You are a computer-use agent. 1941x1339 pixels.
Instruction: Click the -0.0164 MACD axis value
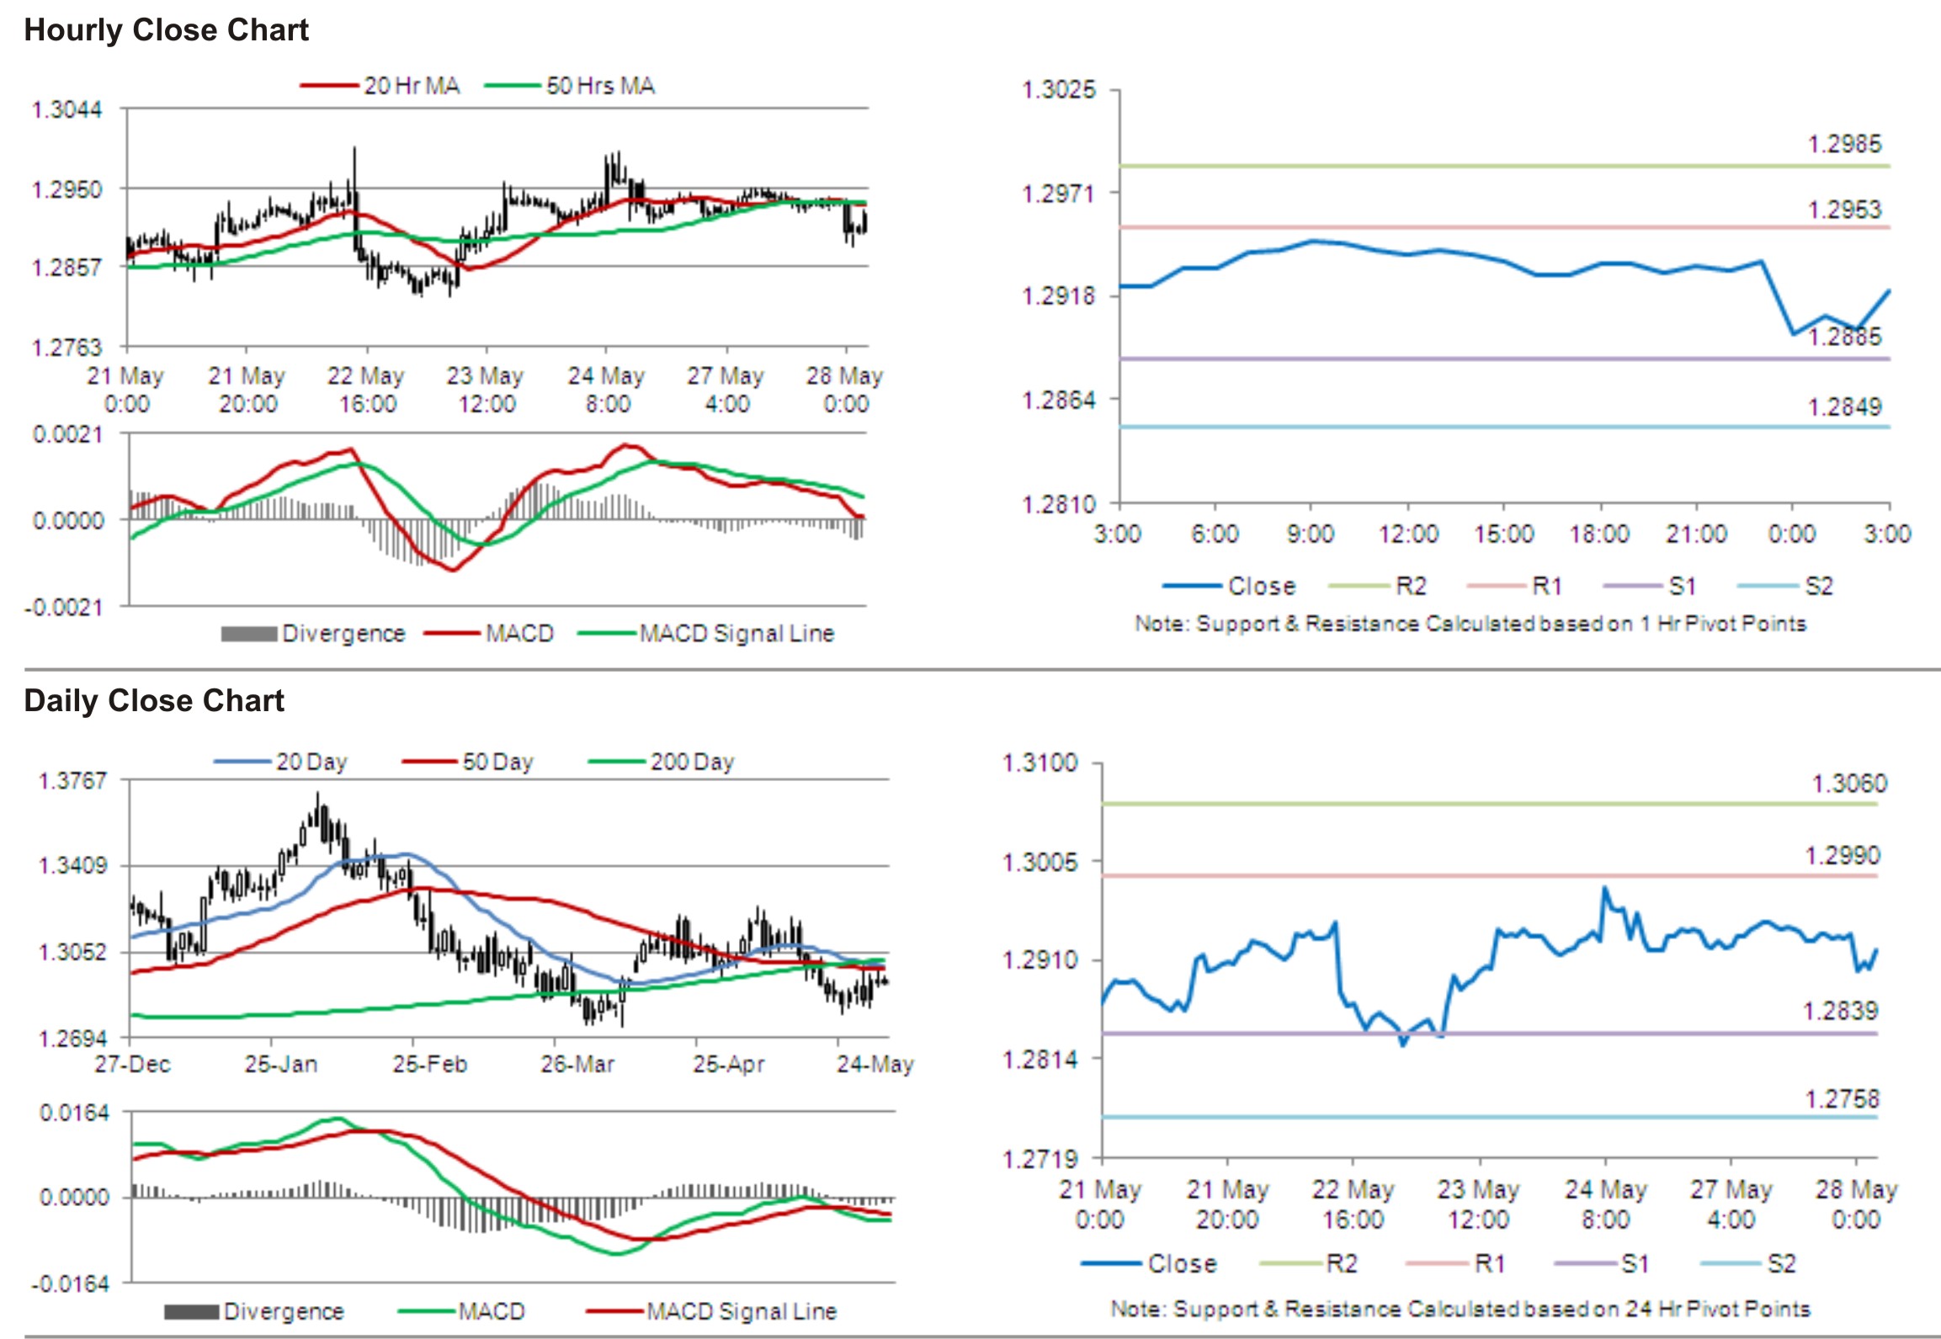[71, 1284]
